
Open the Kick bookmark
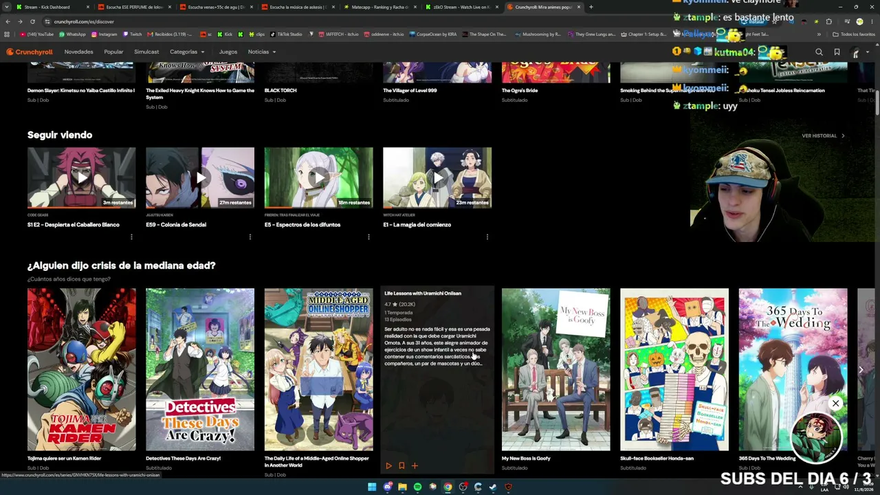225,34
